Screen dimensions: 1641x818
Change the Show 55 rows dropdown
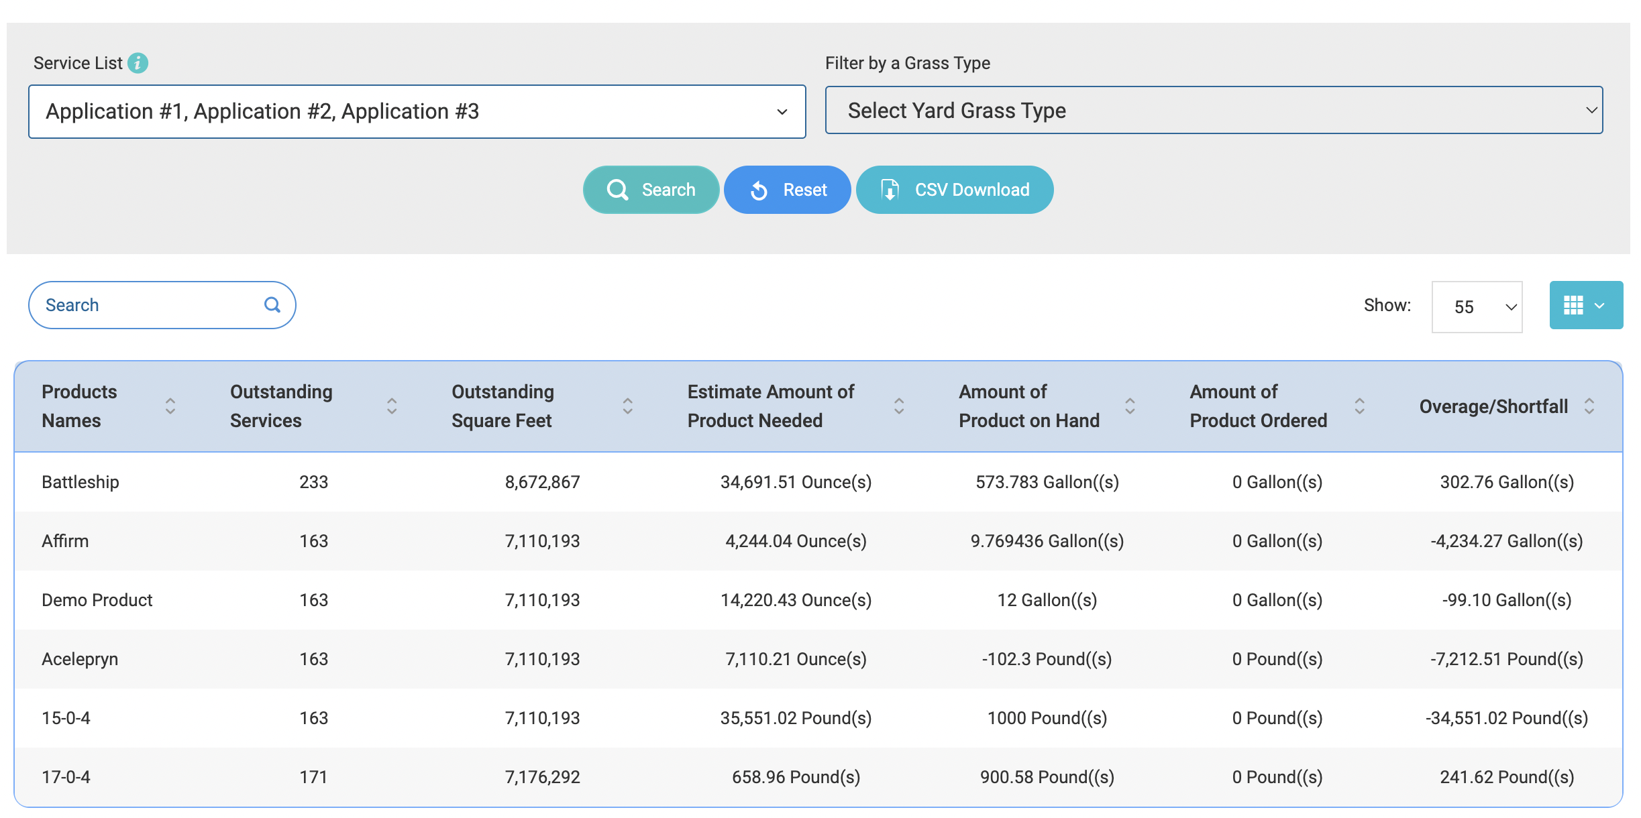1477,306
